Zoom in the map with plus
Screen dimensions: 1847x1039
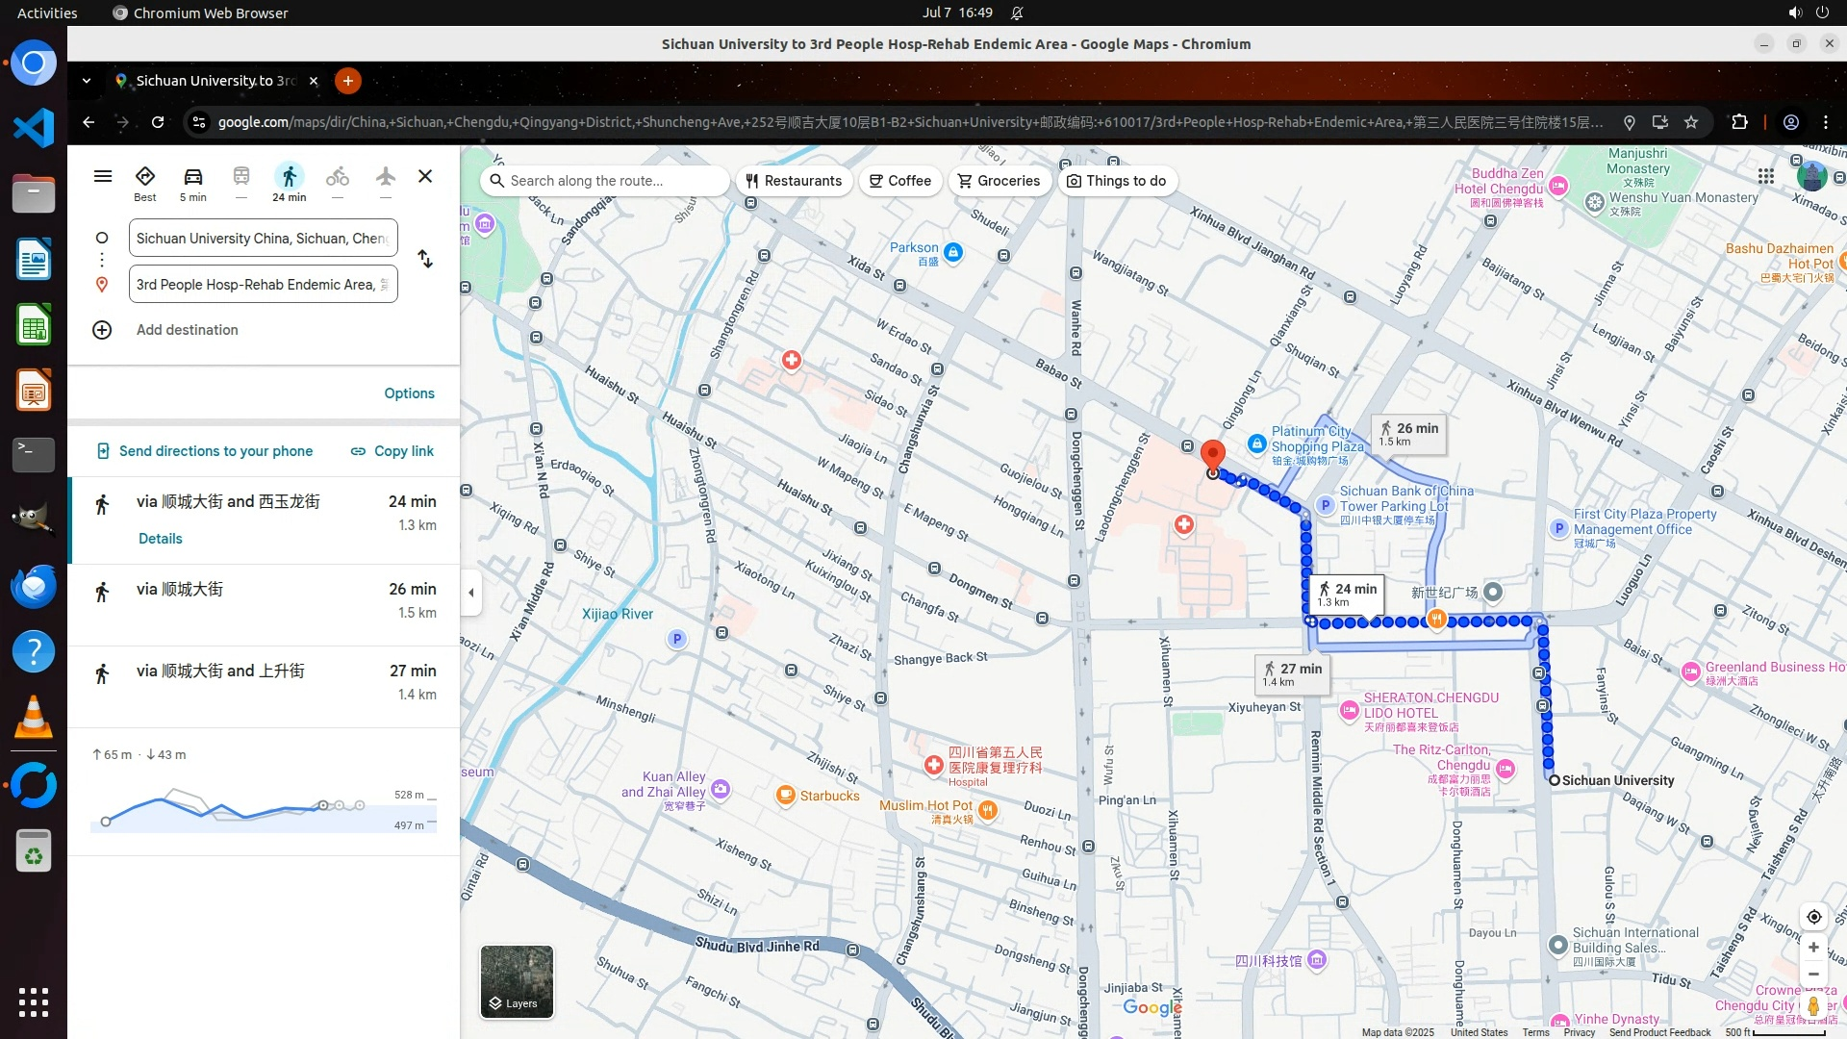point(1813,948)
